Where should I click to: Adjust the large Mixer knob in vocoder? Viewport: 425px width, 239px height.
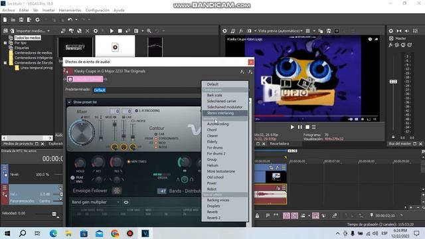click(82, 132)
